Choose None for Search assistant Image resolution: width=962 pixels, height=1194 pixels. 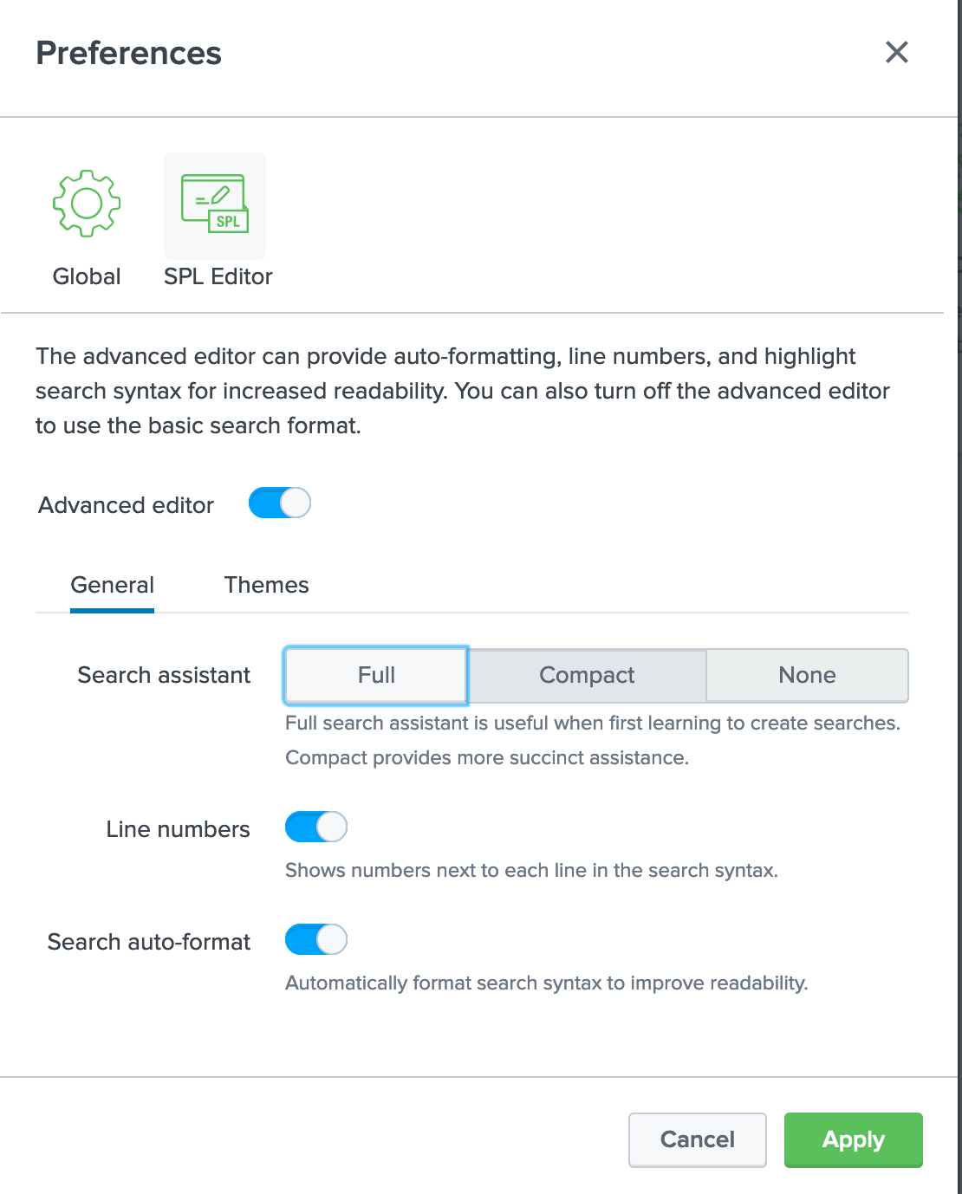pyautogui.click(x=807, y=675)
